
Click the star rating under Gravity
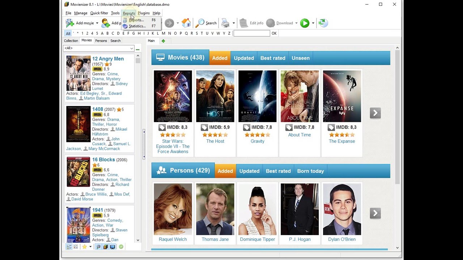coord(258,135)
